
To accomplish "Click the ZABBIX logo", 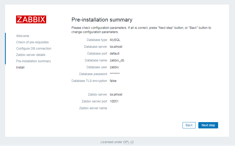I will tap(31, 19).
